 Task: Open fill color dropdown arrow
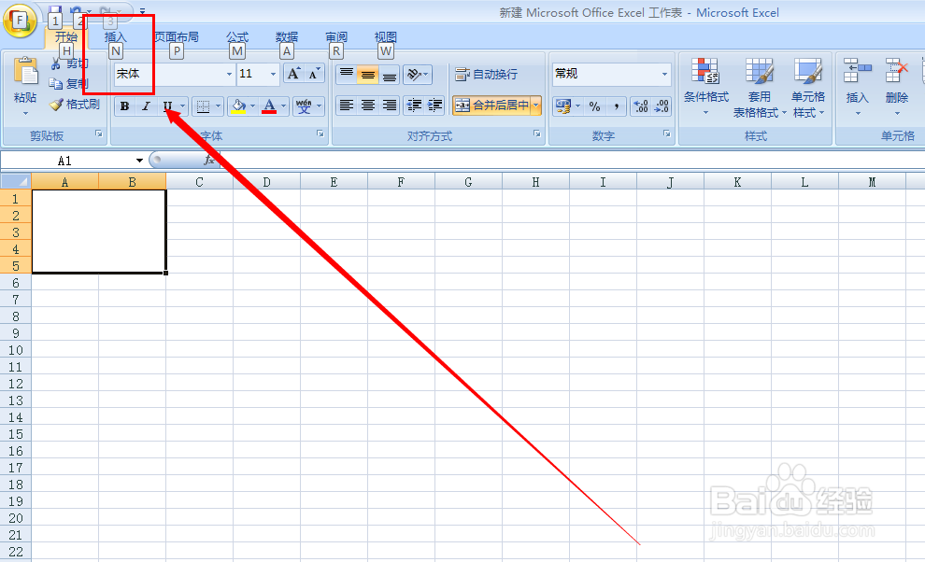[252, 106]
